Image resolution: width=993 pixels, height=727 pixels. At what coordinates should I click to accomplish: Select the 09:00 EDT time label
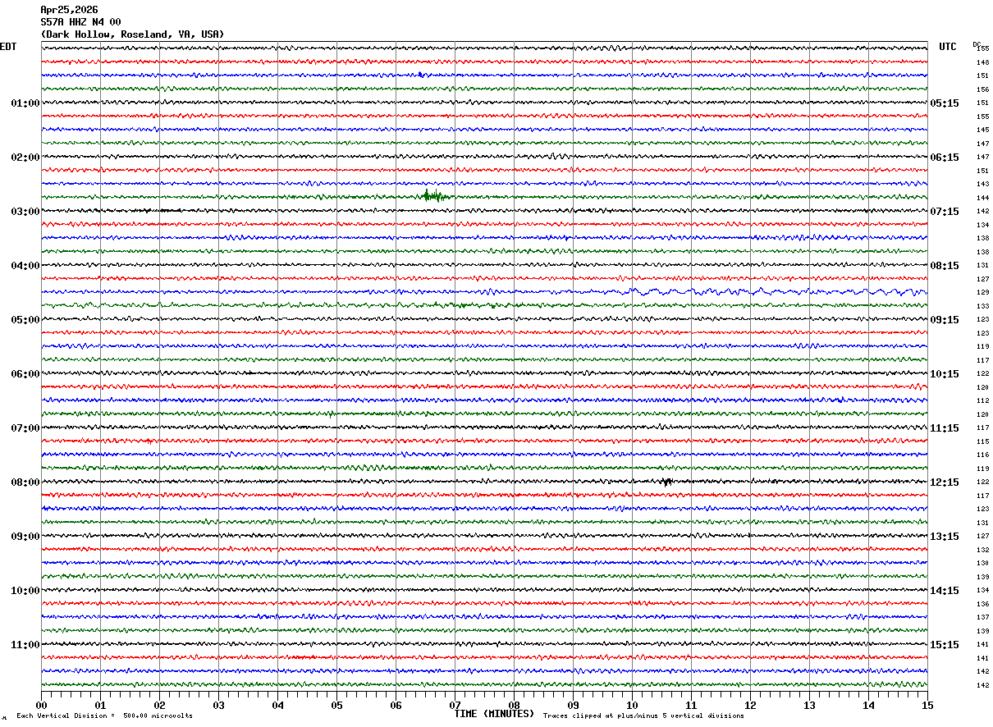tap(25, 537)
